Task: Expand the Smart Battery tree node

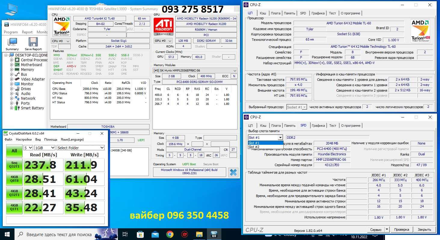Action: (x=12, y=108)
